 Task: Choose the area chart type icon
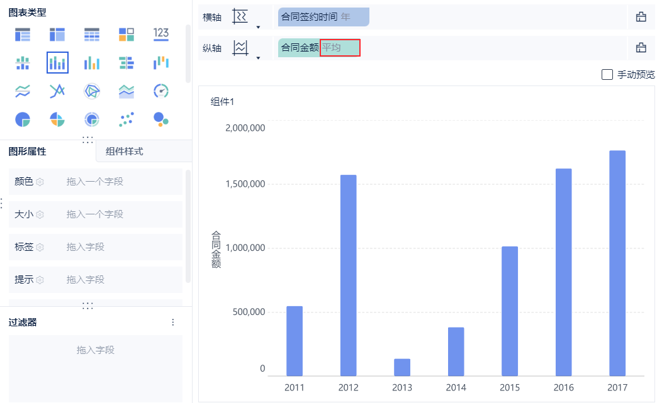point(126,91)
